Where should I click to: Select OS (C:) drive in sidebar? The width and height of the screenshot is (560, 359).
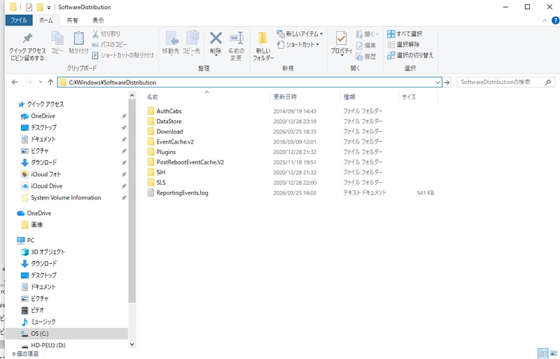pos(39,334)
